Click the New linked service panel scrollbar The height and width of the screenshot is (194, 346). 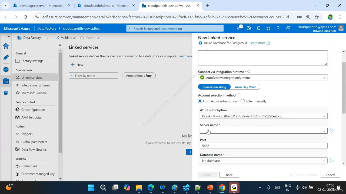coord(344,88)
